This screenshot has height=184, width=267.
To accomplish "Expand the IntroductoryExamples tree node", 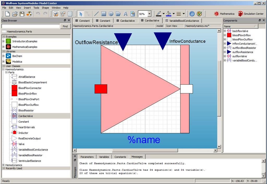I will click(3, 41).
